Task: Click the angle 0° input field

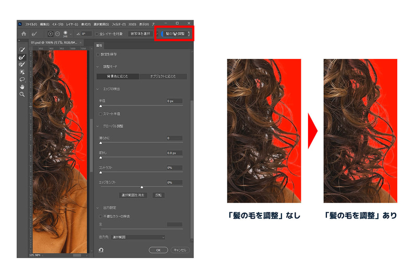Action: pos(87,34)
